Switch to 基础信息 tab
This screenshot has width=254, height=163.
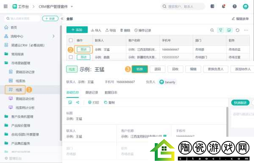tap(72, 93)
